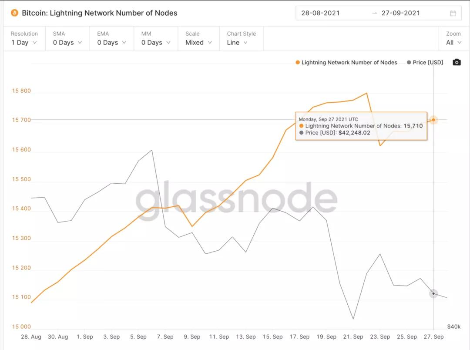Click the orange tooltip data point marker

(433, 120)
